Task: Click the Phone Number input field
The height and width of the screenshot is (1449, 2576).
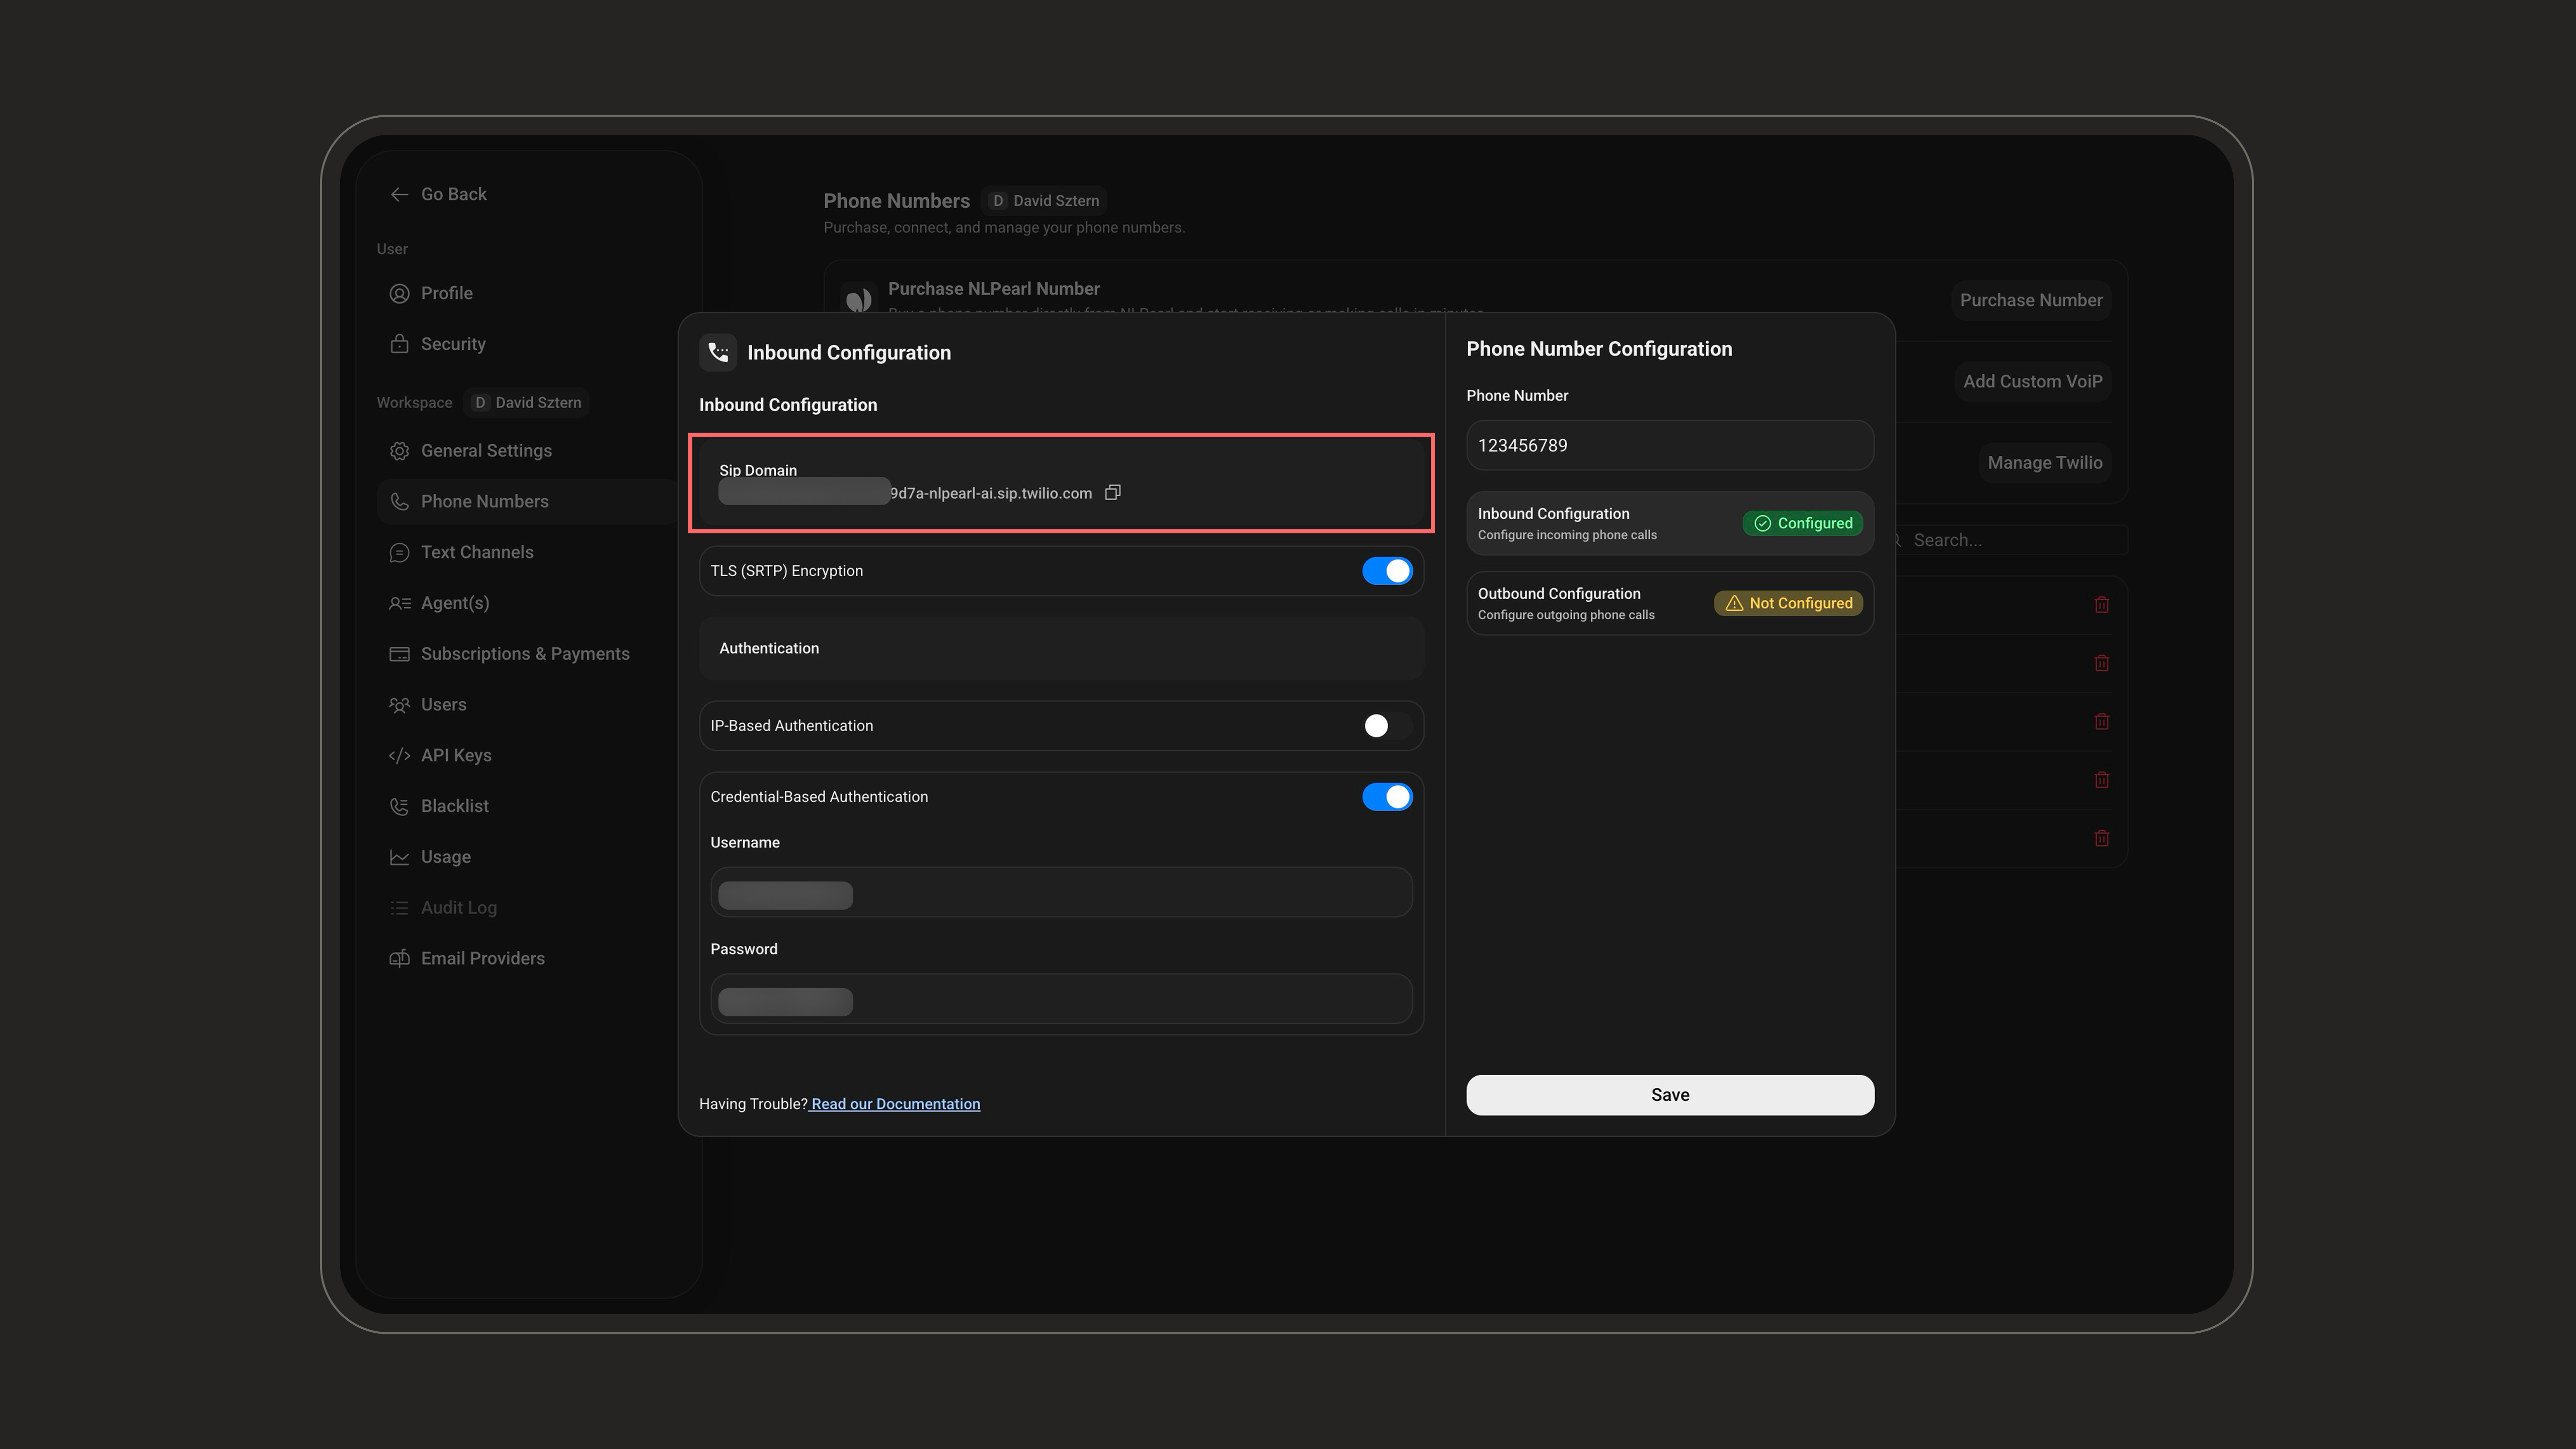Action: [1670, 446]
